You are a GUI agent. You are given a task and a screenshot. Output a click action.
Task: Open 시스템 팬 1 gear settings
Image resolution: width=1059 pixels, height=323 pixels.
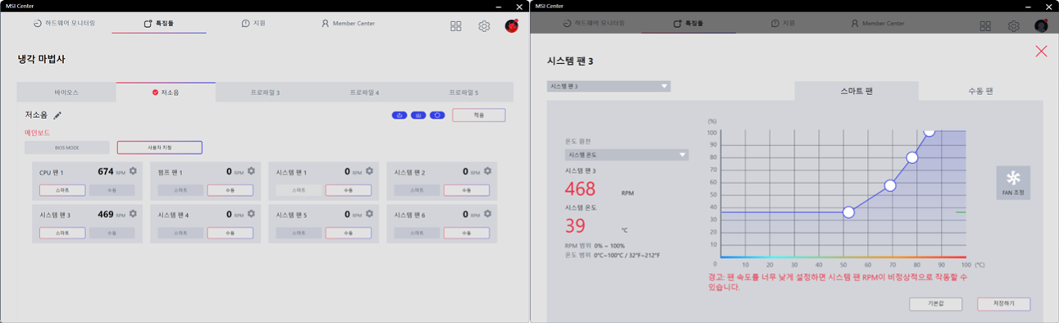369,171
